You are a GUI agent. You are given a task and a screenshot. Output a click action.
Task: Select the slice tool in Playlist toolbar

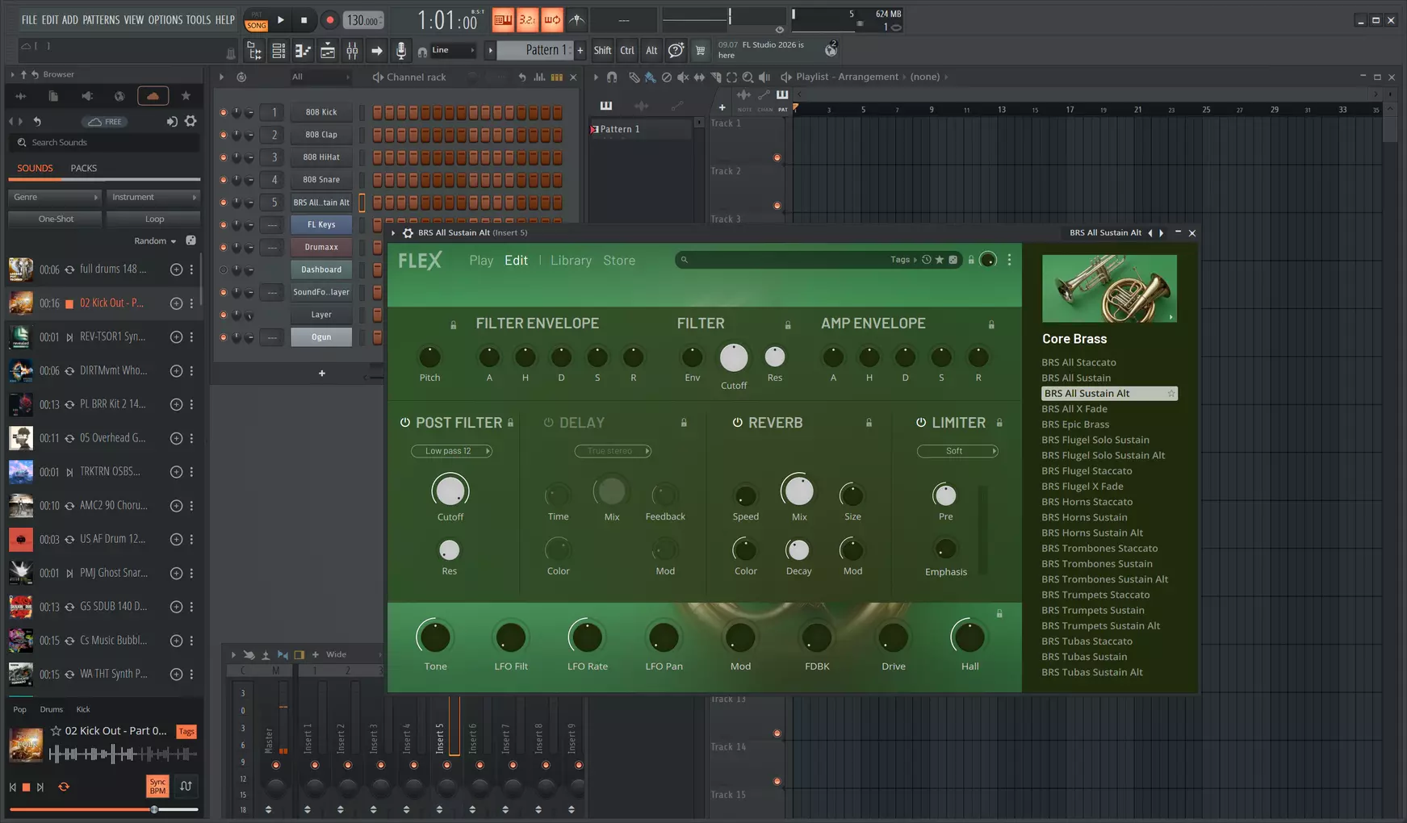pos(715,77)
